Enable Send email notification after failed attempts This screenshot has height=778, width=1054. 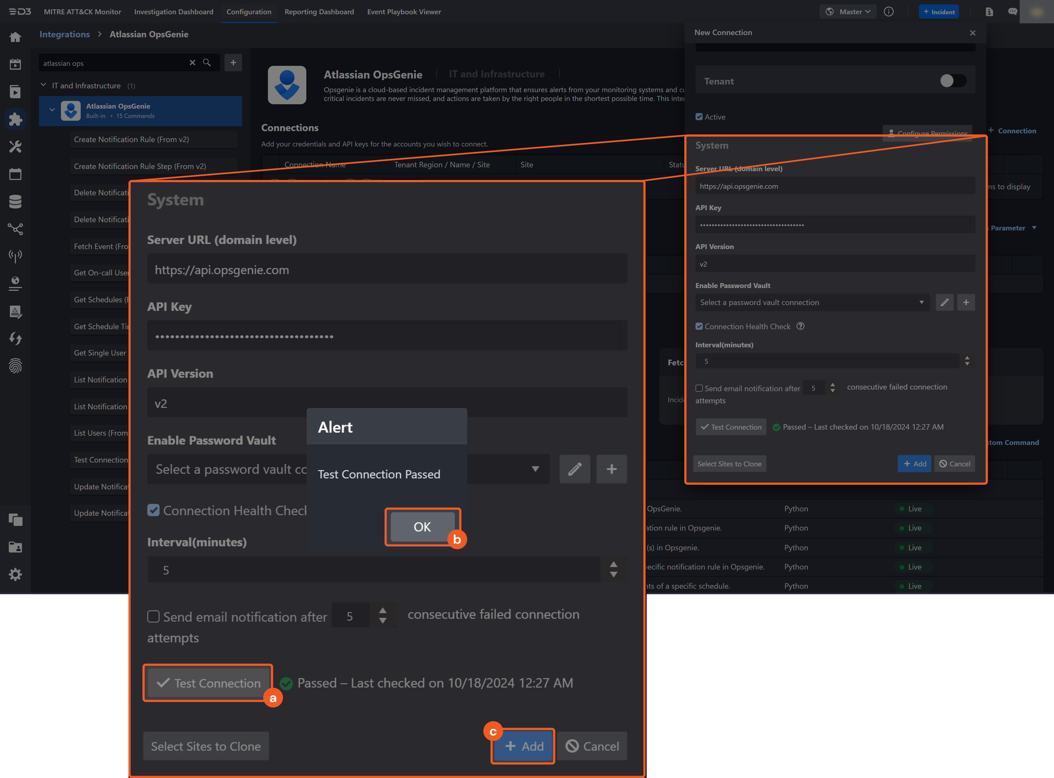153,616
